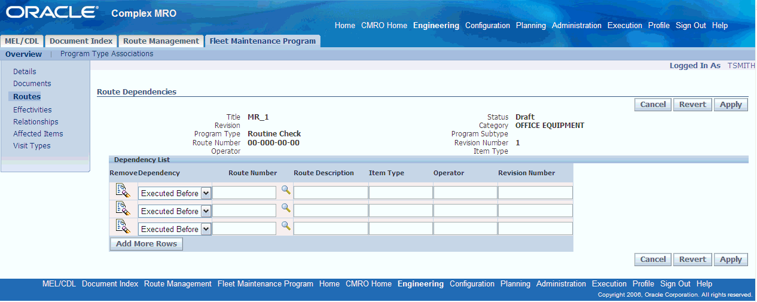The width and height of the screenshot is (757, 302).
Task: Click bottom Revert button
Action: point(693,260)
